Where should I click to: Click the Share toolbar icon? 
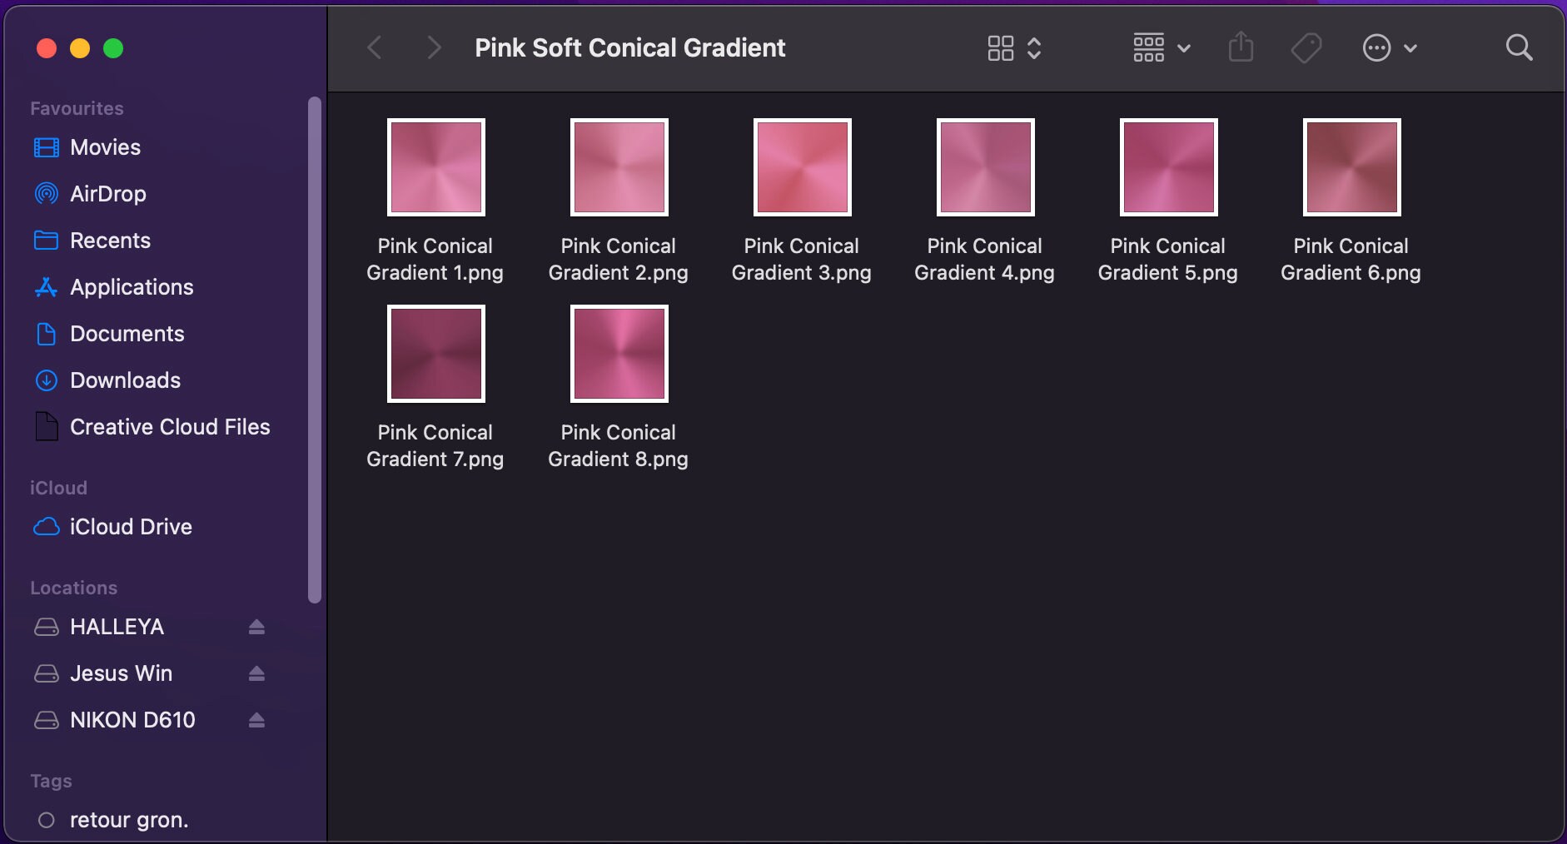(1241, 47)
